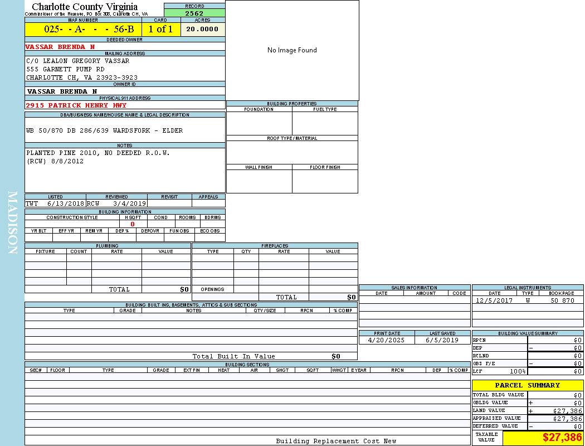Click the mailing address line 555 GARNETT PUMP RD
This screenshot has height=446, width=585.
click(x=65, y=69)
